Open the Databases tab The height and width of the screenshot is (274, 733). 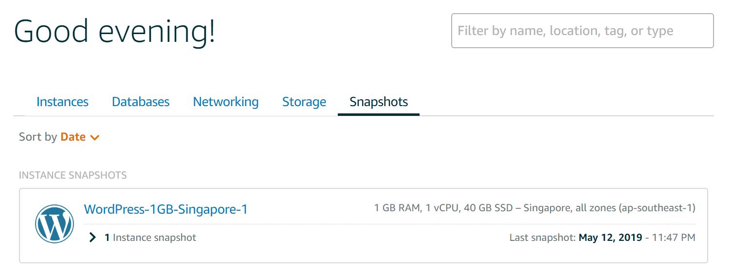click(x=141, y=102)
